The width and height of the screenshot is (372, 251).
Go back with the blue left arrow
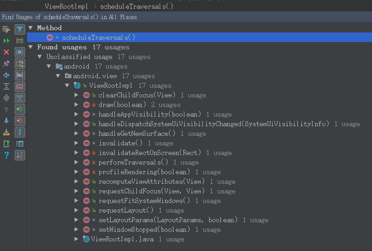tap(6, 75)
